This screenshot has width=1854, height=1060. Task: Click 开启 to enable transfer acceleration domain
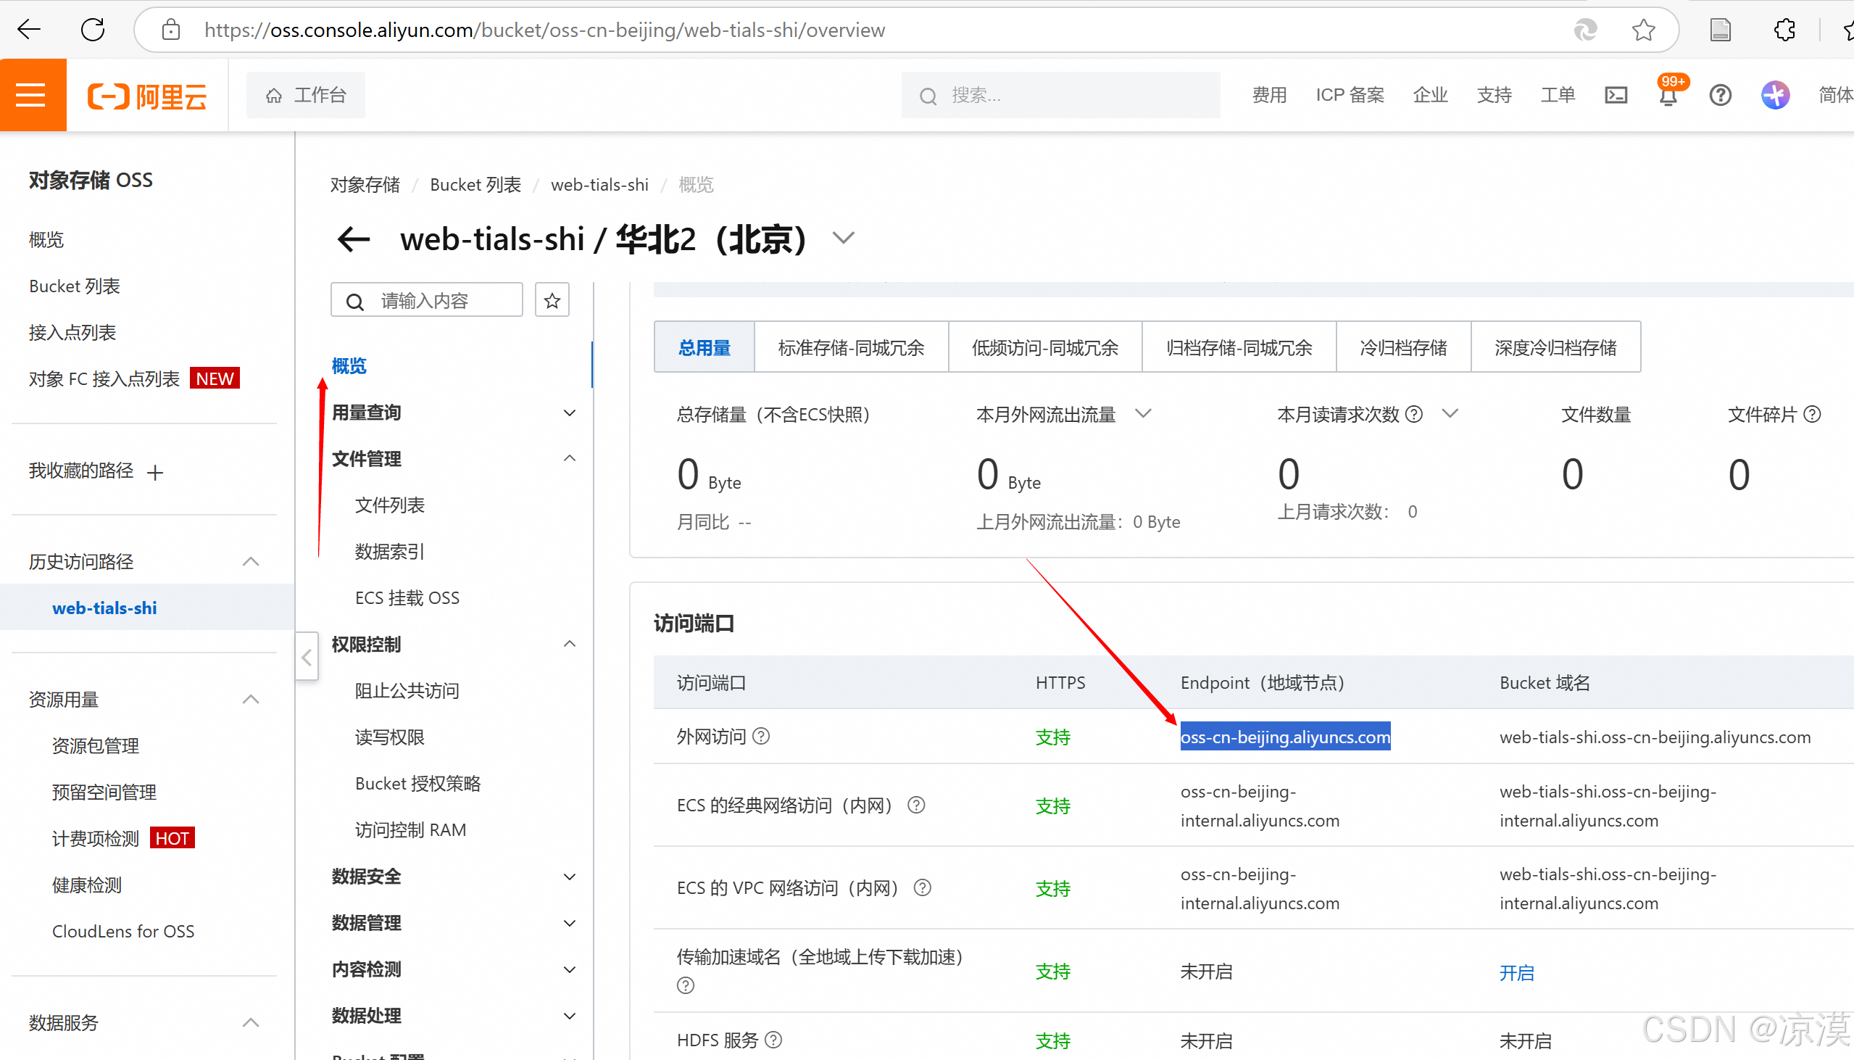pyautogui.click(x=1517, y=972)
